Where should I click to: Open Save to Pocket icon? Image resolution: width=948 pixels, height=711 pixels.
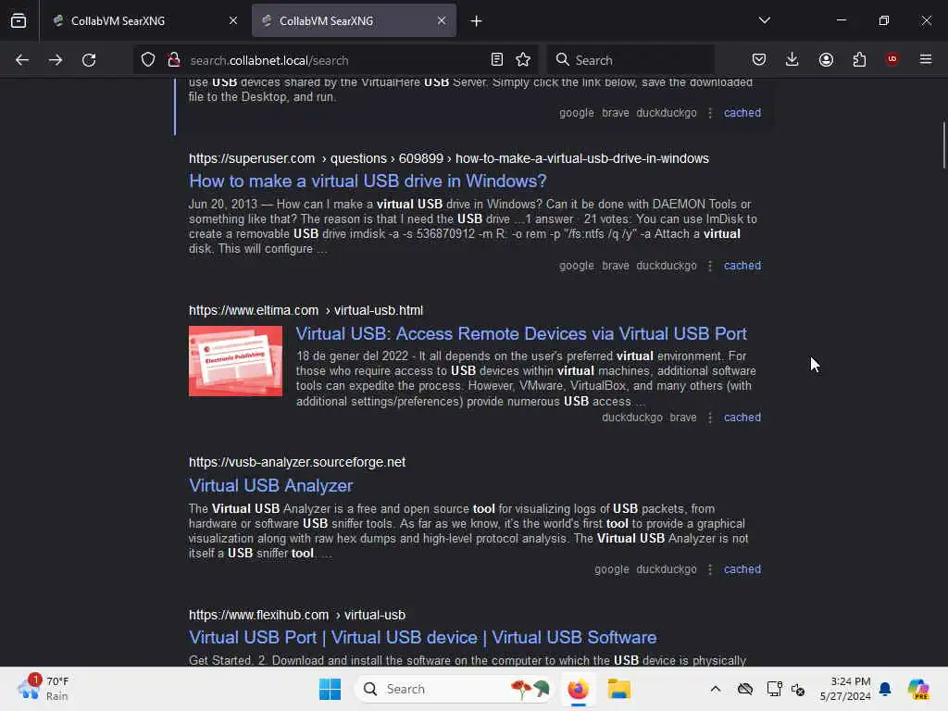(759, 59)
